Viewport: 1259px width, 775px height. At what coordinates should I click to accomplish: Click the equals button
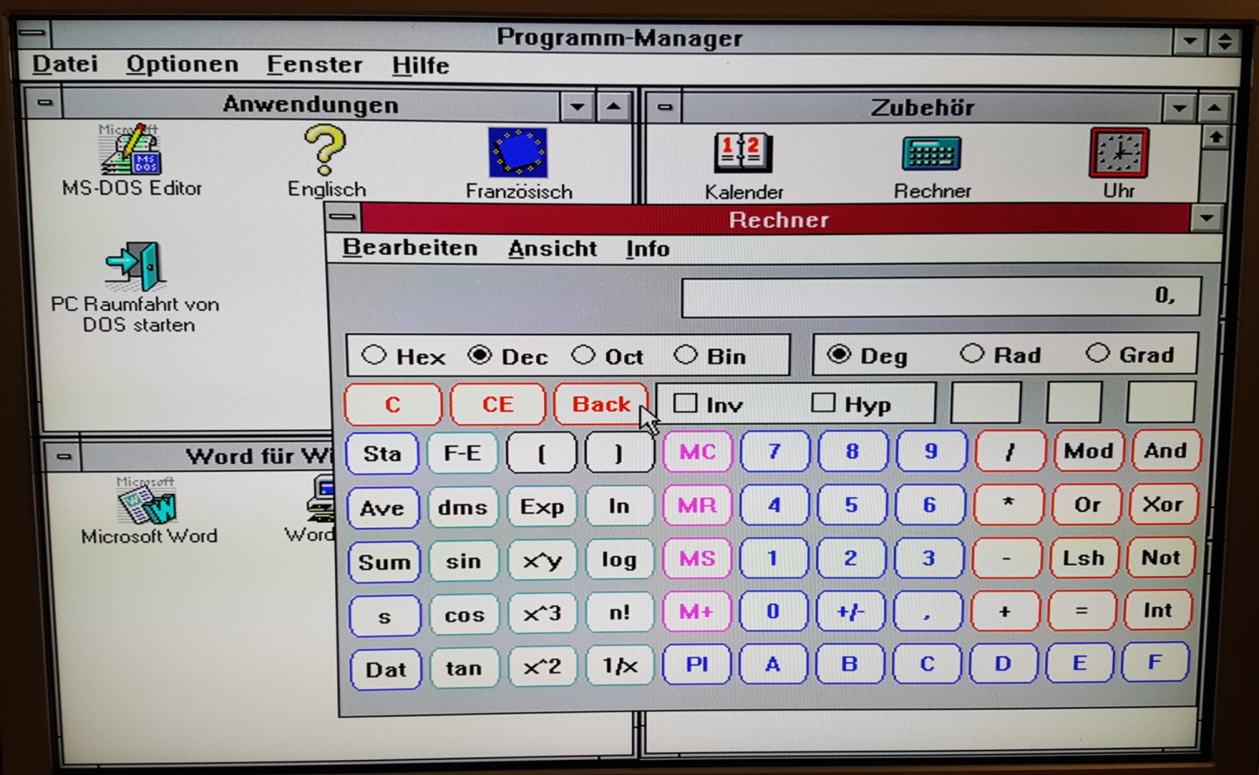click(1081, 610)
